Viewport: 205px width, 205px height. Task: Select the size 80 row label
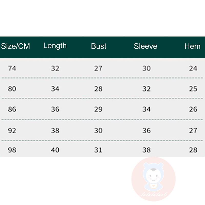(12, 89)
